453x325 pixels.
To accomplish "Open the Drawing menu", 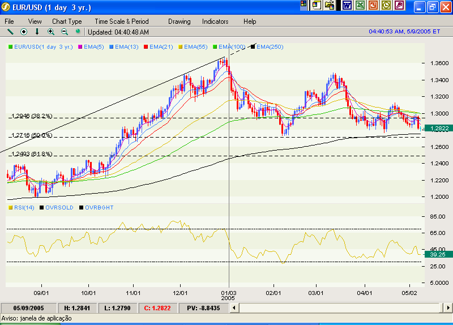I will pyautogui.click(x=180, y=21).
